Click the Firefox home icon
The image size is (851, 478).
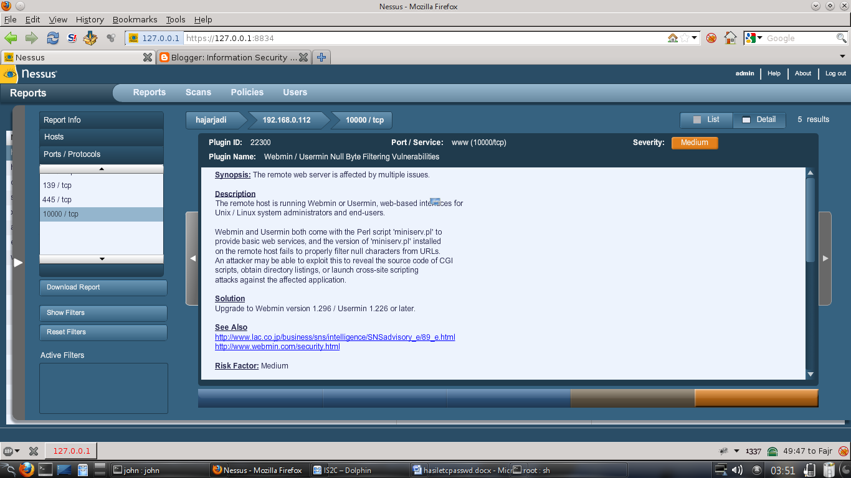pos(730,38)
